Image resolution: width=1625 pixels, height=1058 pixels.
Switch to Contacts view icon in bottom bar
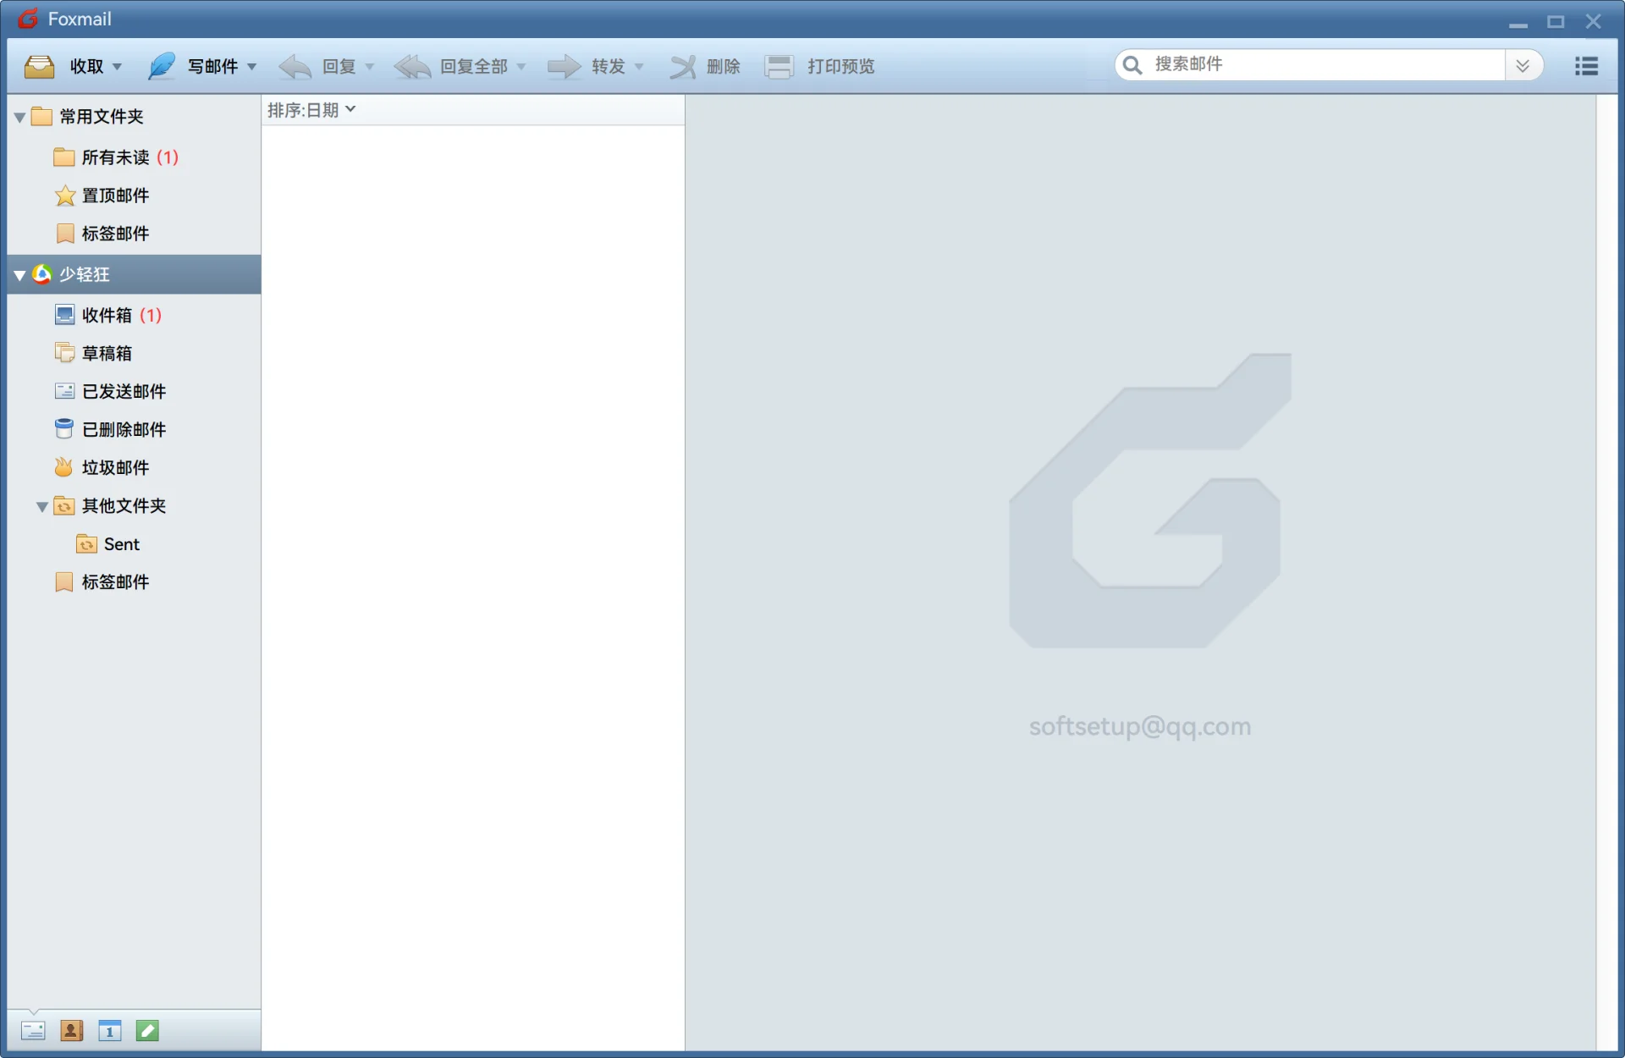[x=71, y=1030]
